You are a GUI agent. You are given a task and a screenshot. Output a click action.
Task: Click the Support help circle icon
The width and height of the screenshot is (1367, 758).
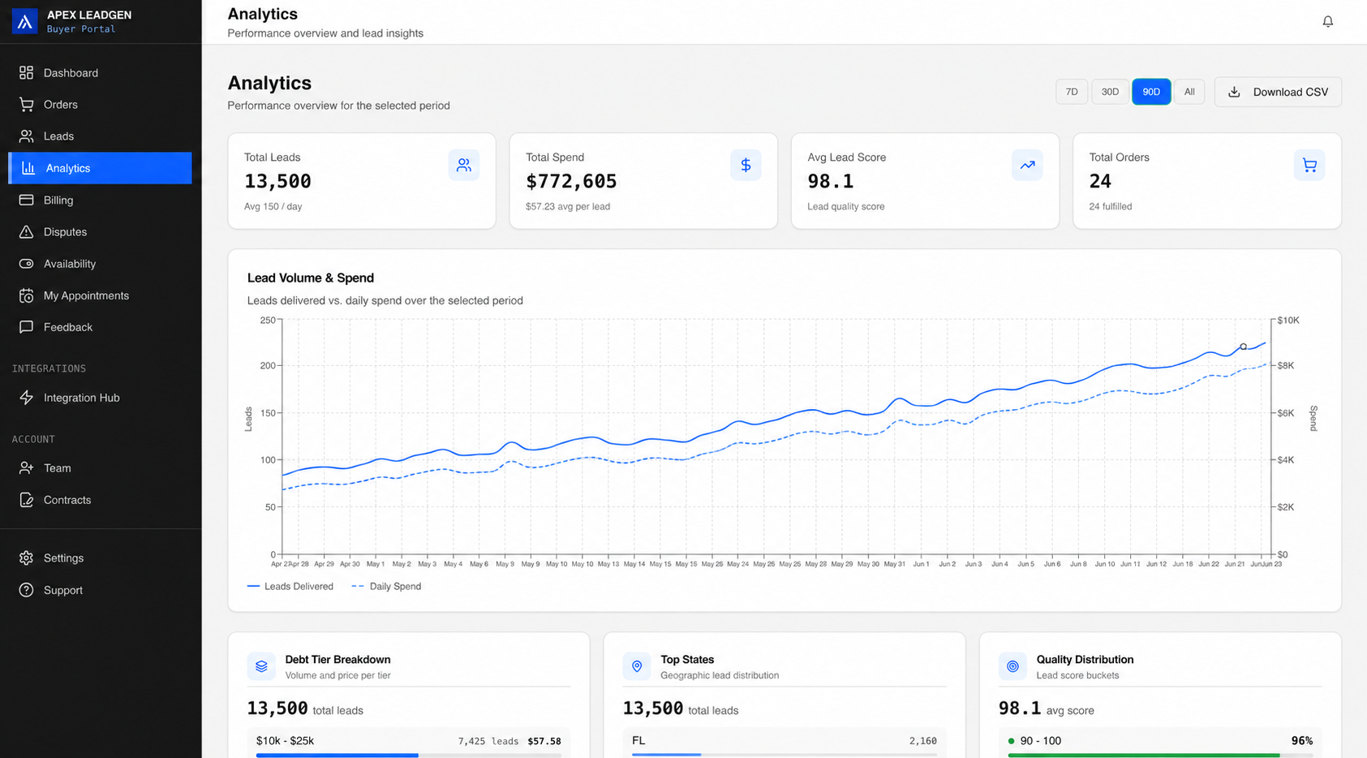[26, 590]
